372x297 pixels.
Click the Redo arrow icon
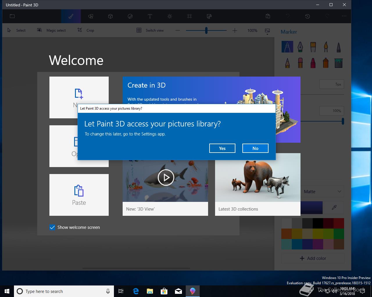tap(327, 16)
